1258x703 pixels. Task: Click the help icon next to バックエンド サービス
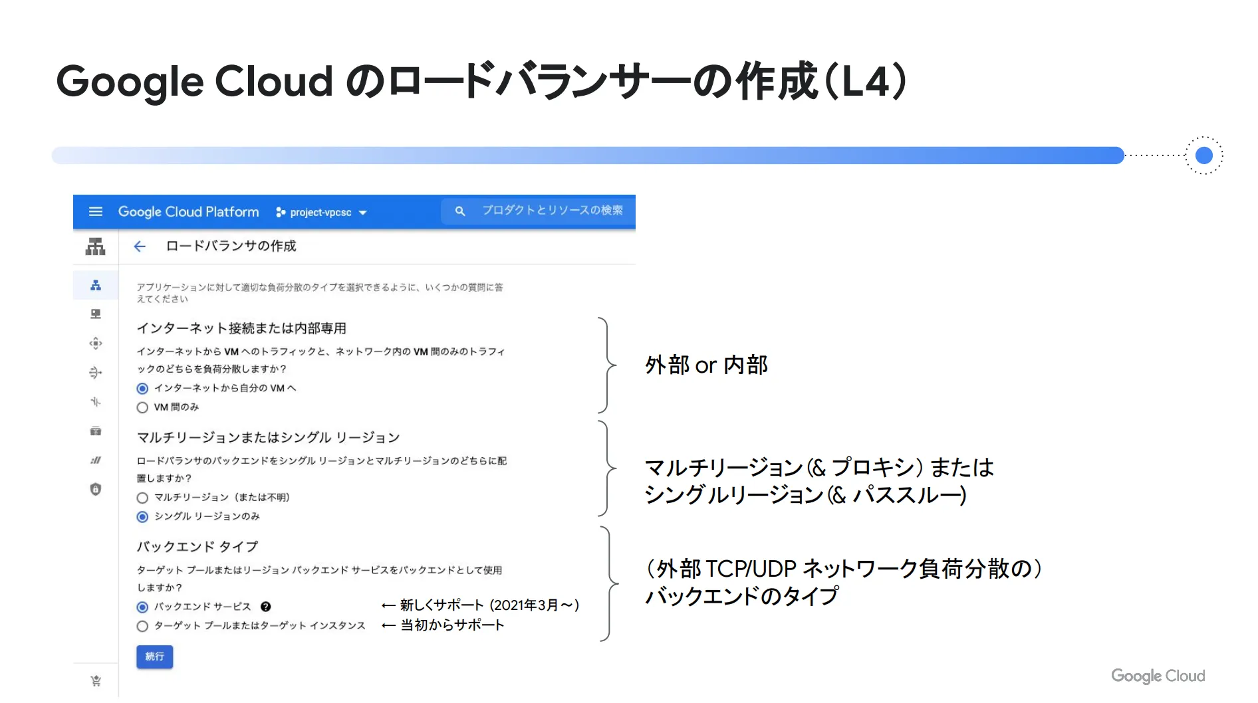[265, 607]
